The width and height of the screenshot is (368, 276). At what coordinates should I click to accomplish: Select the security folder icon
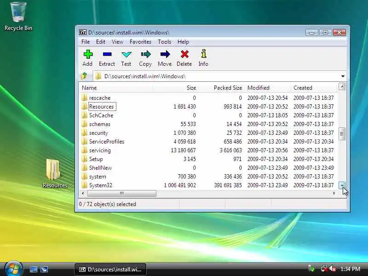coord(84,132)
